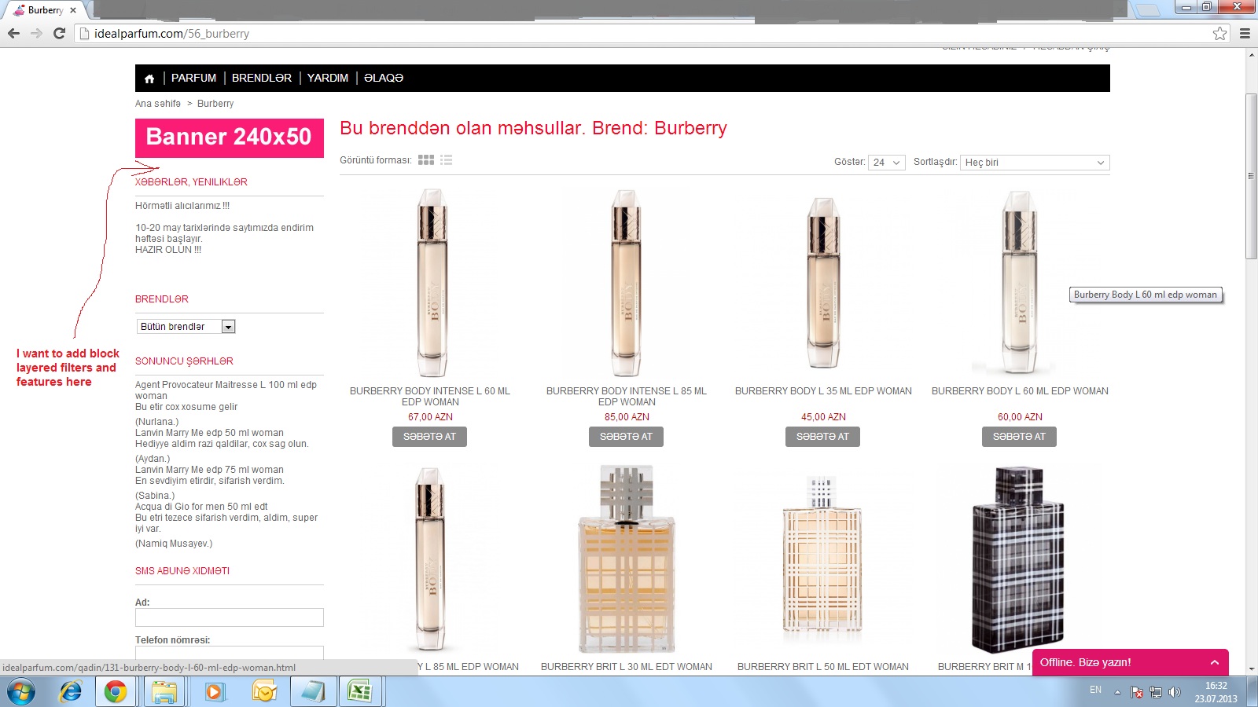
Task: Click the page vertical scrollbar thumb
Action: pos(1251,176)
